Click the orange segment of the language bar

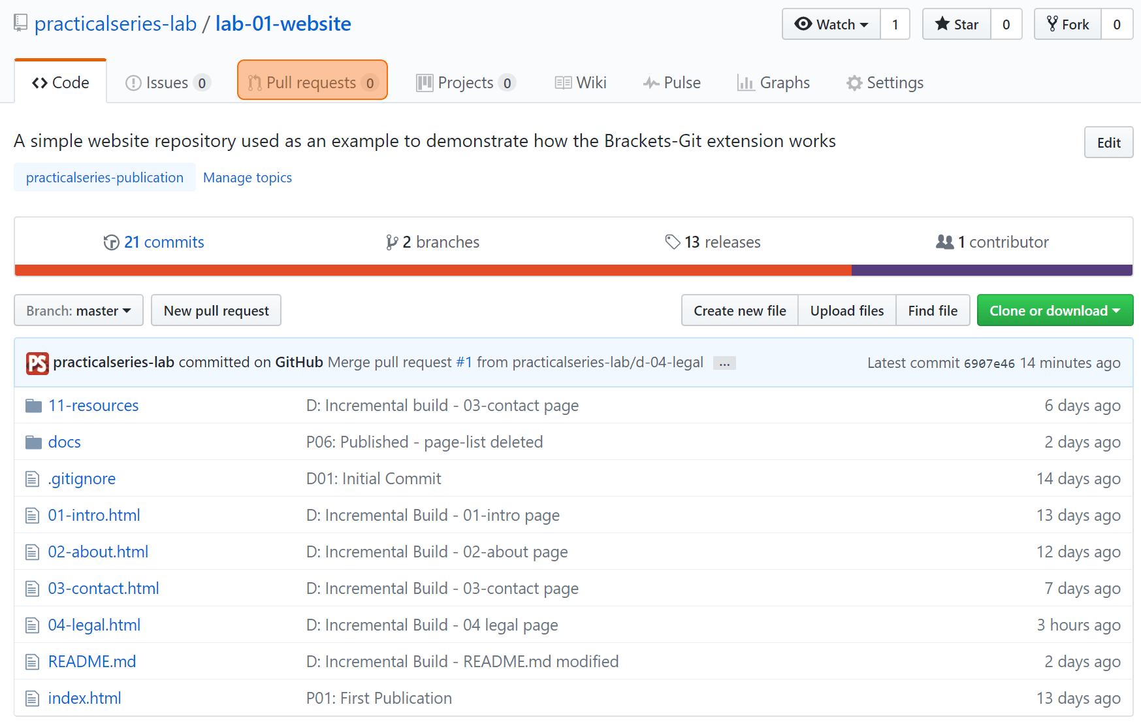click(x=433, y=271)
